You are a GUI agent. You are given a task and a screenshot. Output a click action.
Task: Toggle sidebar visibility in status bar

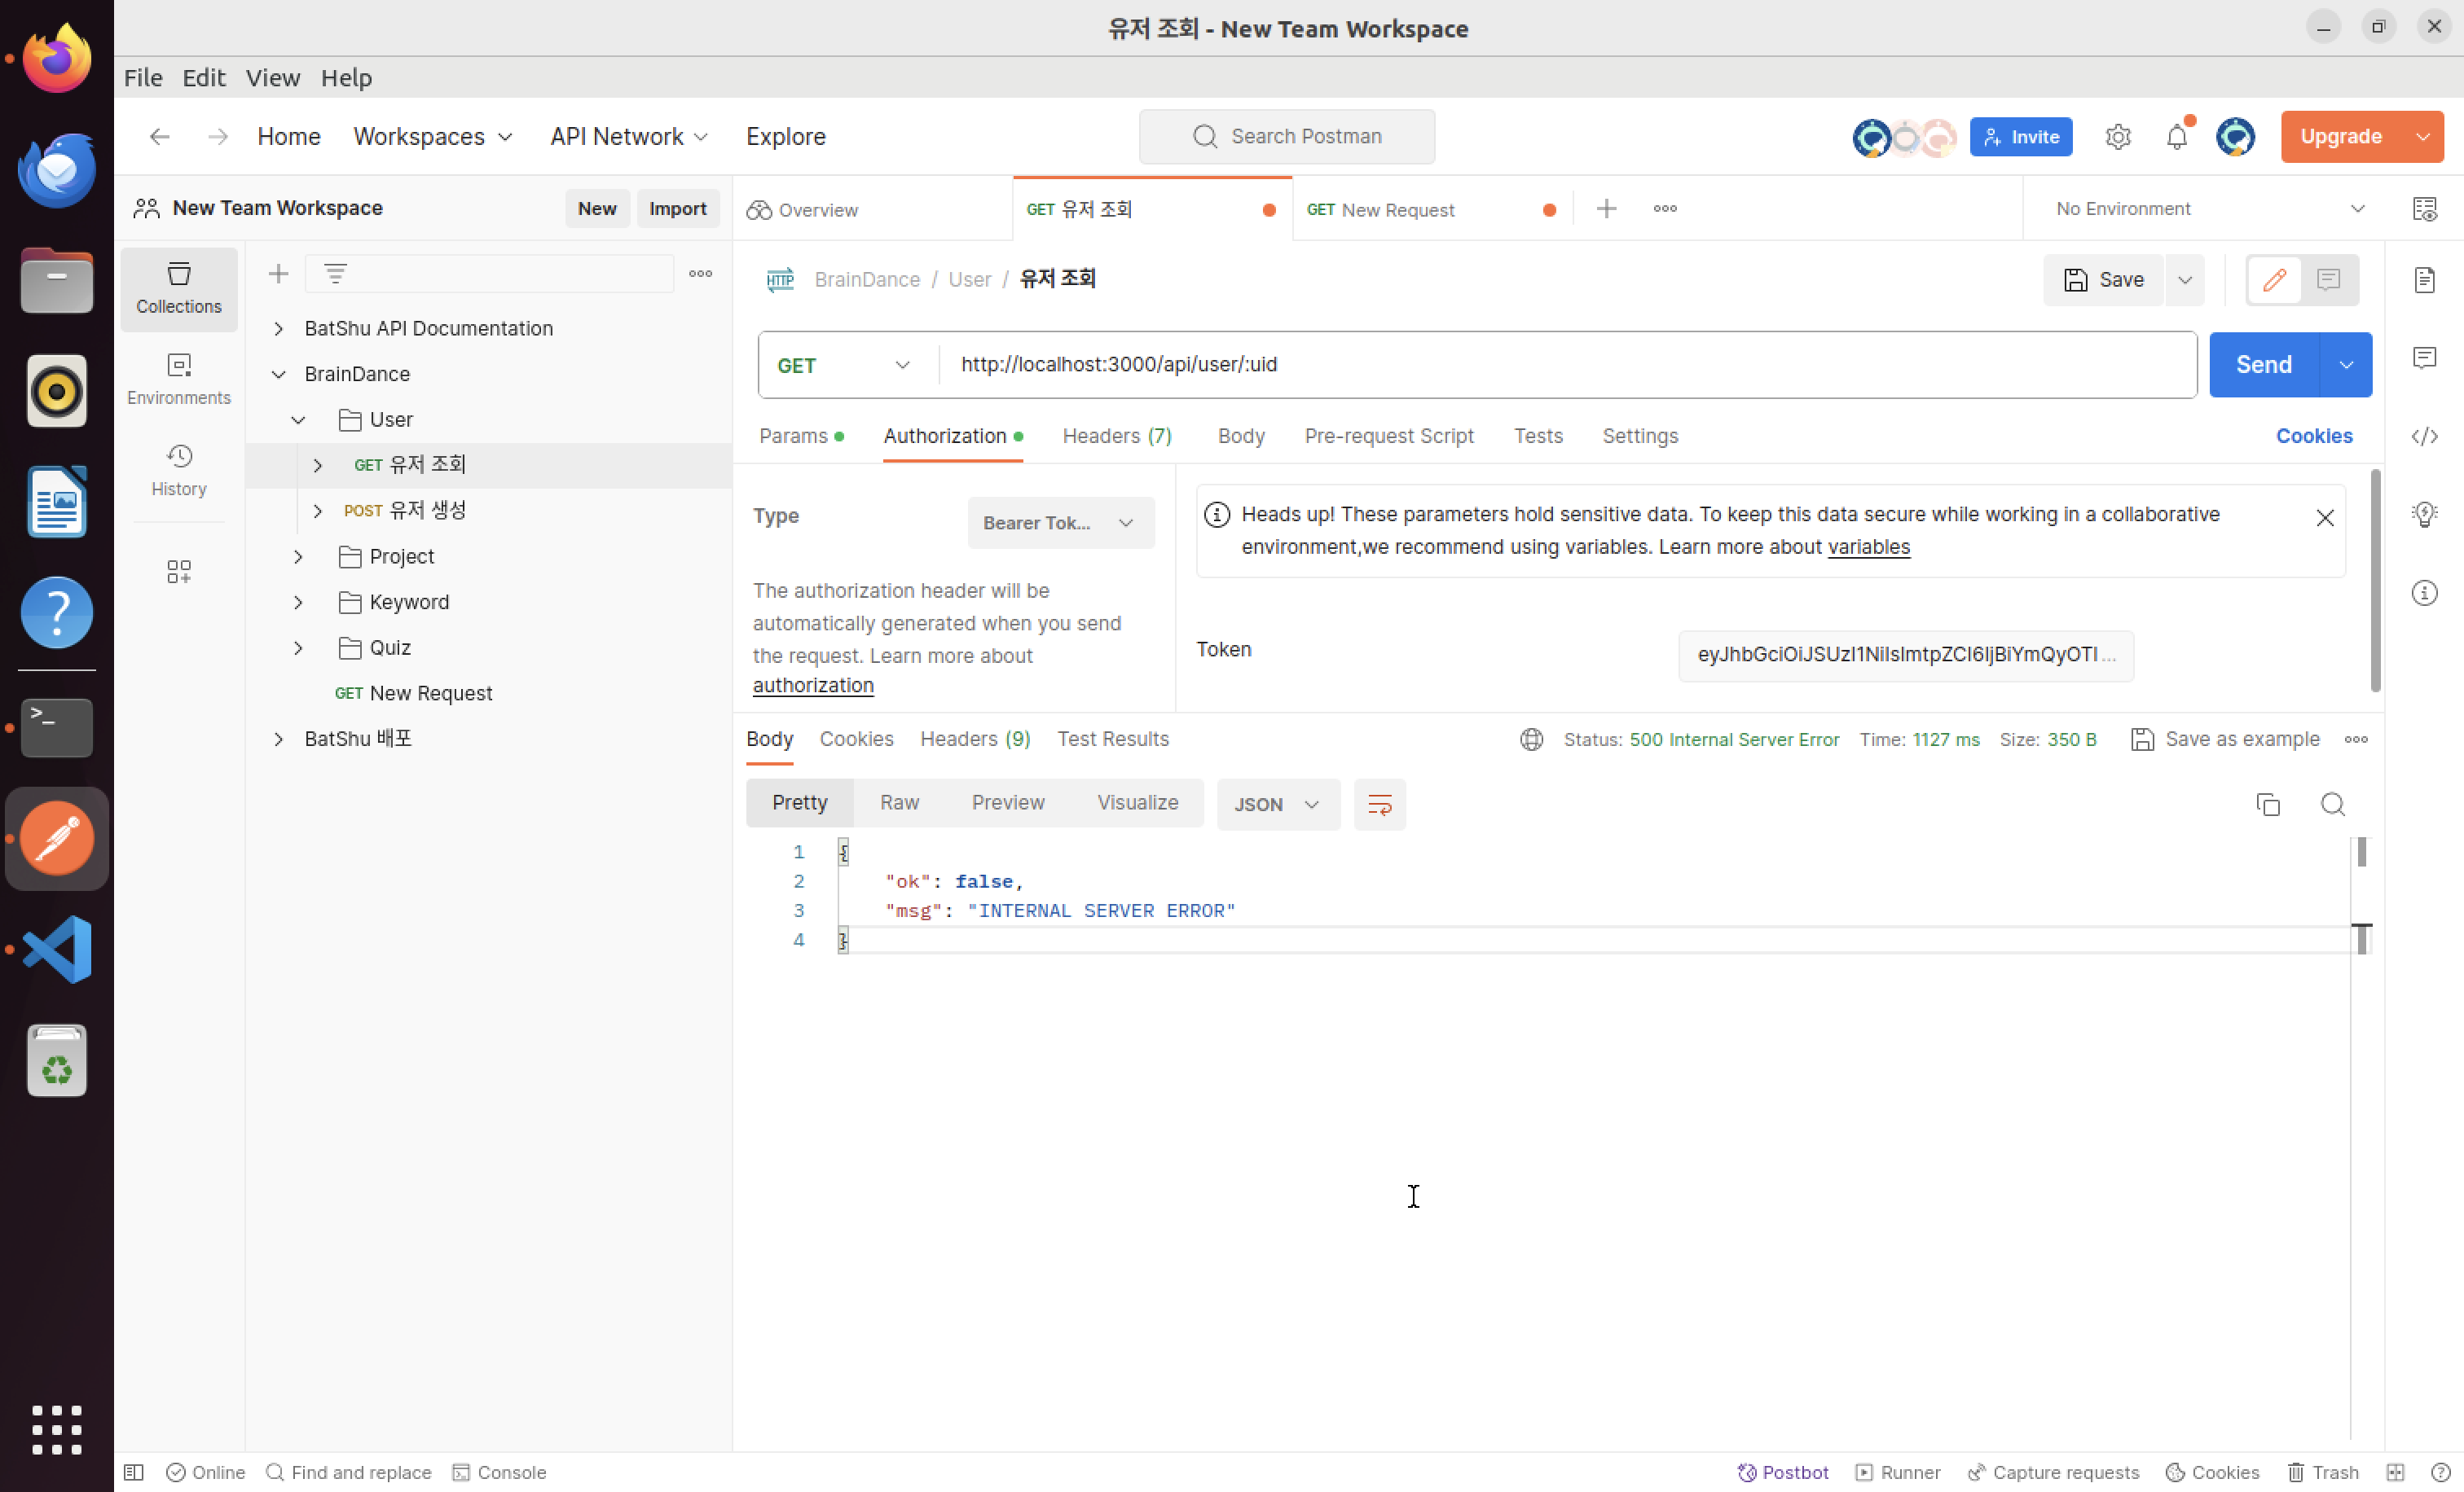[x=134, y=1472]
